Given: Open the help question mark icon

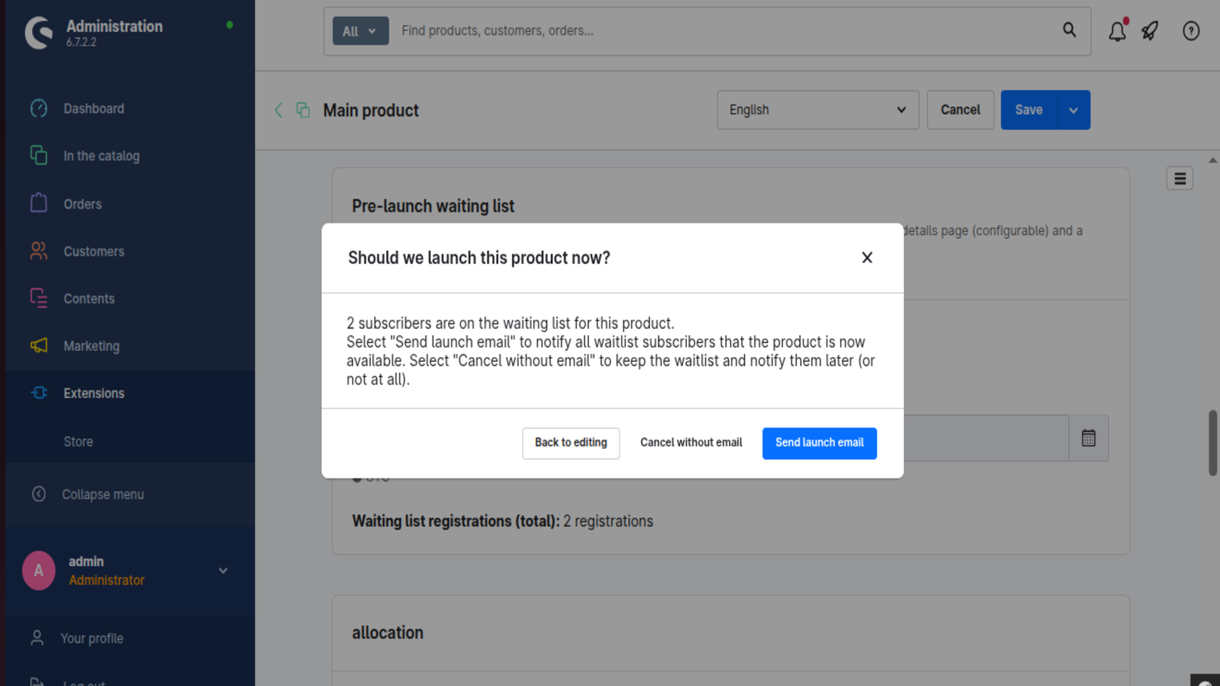Looking at the screenshot, I should tap(1191, 31).
